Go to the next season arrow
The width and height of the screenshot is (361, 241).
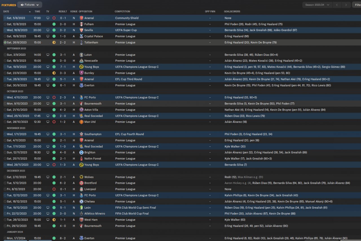point(346,5)
